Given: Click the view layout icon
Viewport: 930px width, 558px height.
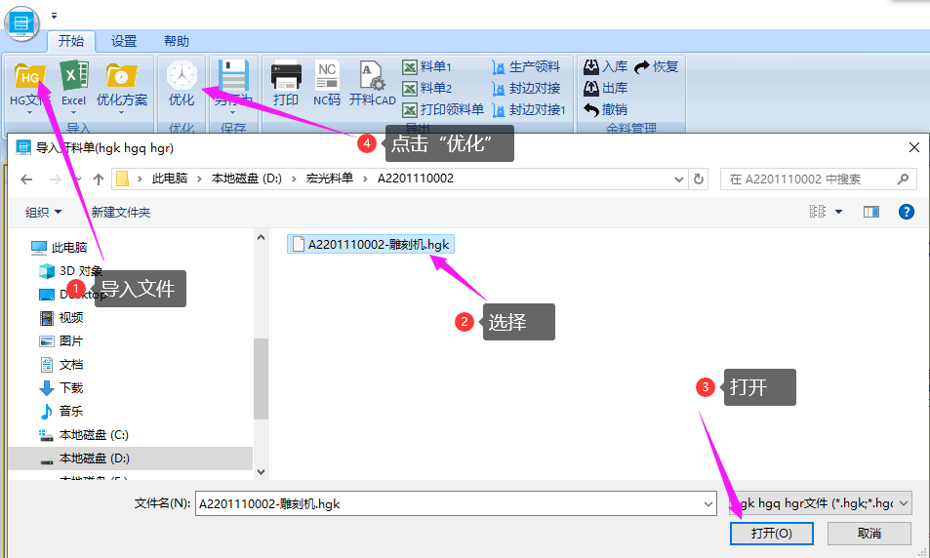Looking at the screenshot, I should 818,212.
